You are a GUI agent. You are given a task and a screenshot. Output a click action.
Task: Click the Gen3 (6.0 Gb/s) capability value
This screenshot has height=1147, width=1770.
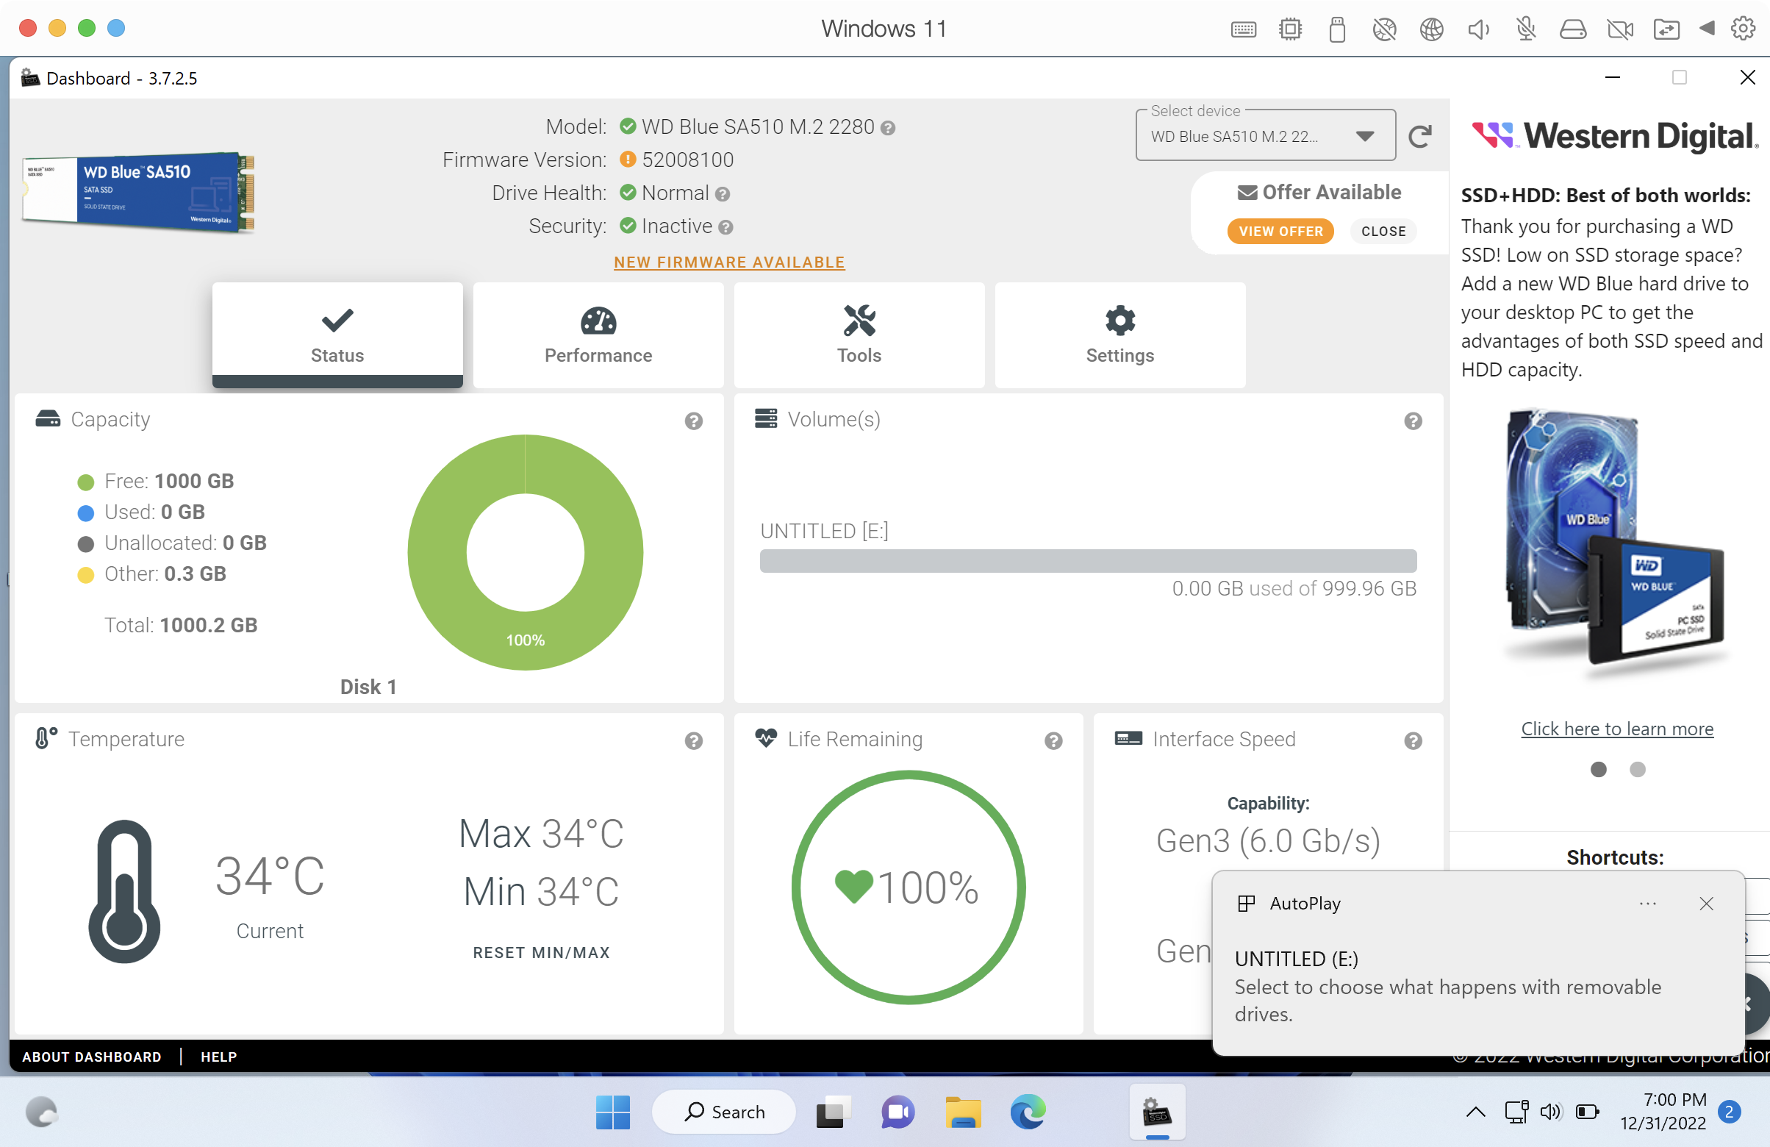coord(1268,841)
